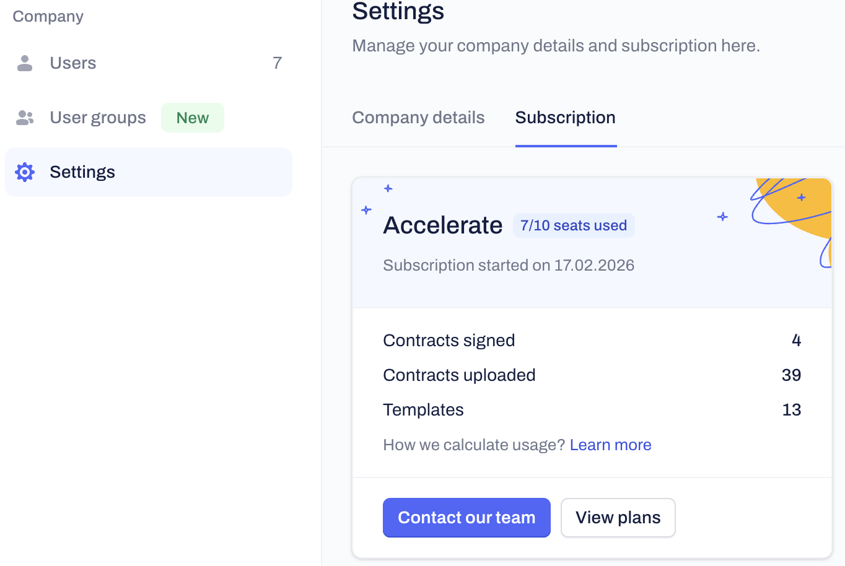Click the 7/10 seats used badge
The height and width of the screenshot is (566, 845).
tap(573, 225)
